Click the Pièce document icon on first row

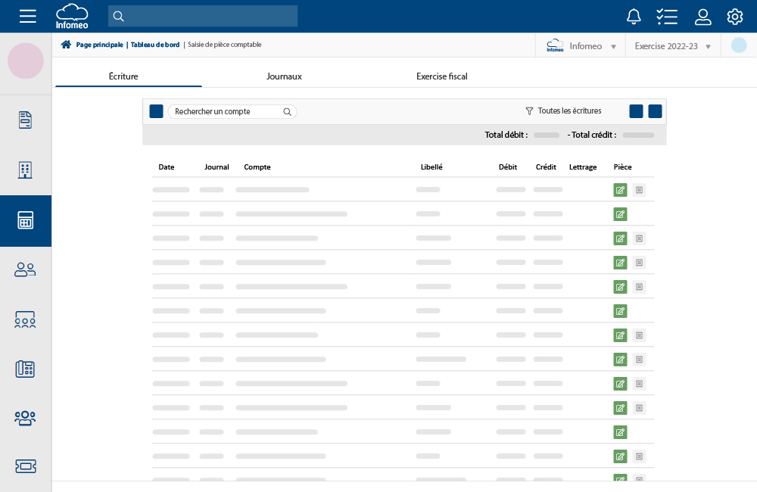coord(639,190)
